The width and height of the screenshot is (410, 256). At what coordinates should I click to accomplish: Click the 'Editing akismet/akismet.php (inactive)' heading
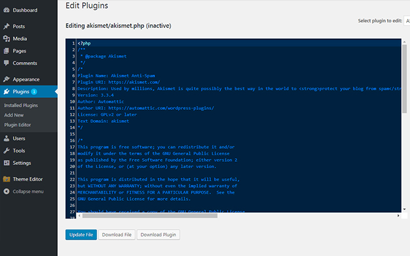coord(118,26)
